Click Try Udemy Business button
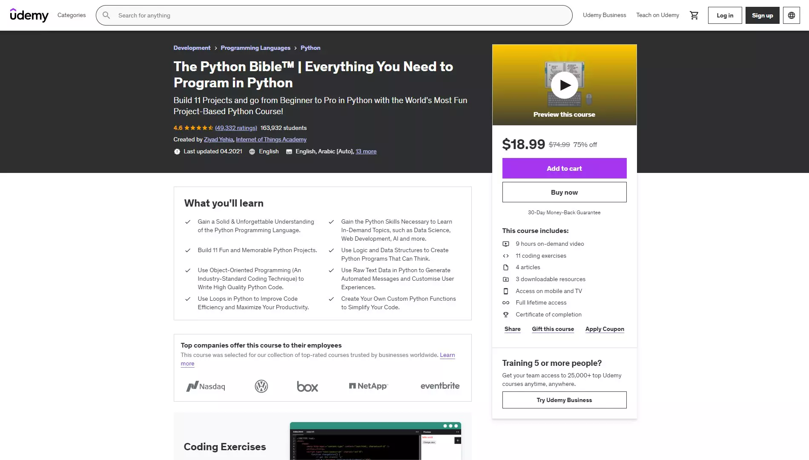This screenshot has width=809, height=460. (x=564, y=400)
